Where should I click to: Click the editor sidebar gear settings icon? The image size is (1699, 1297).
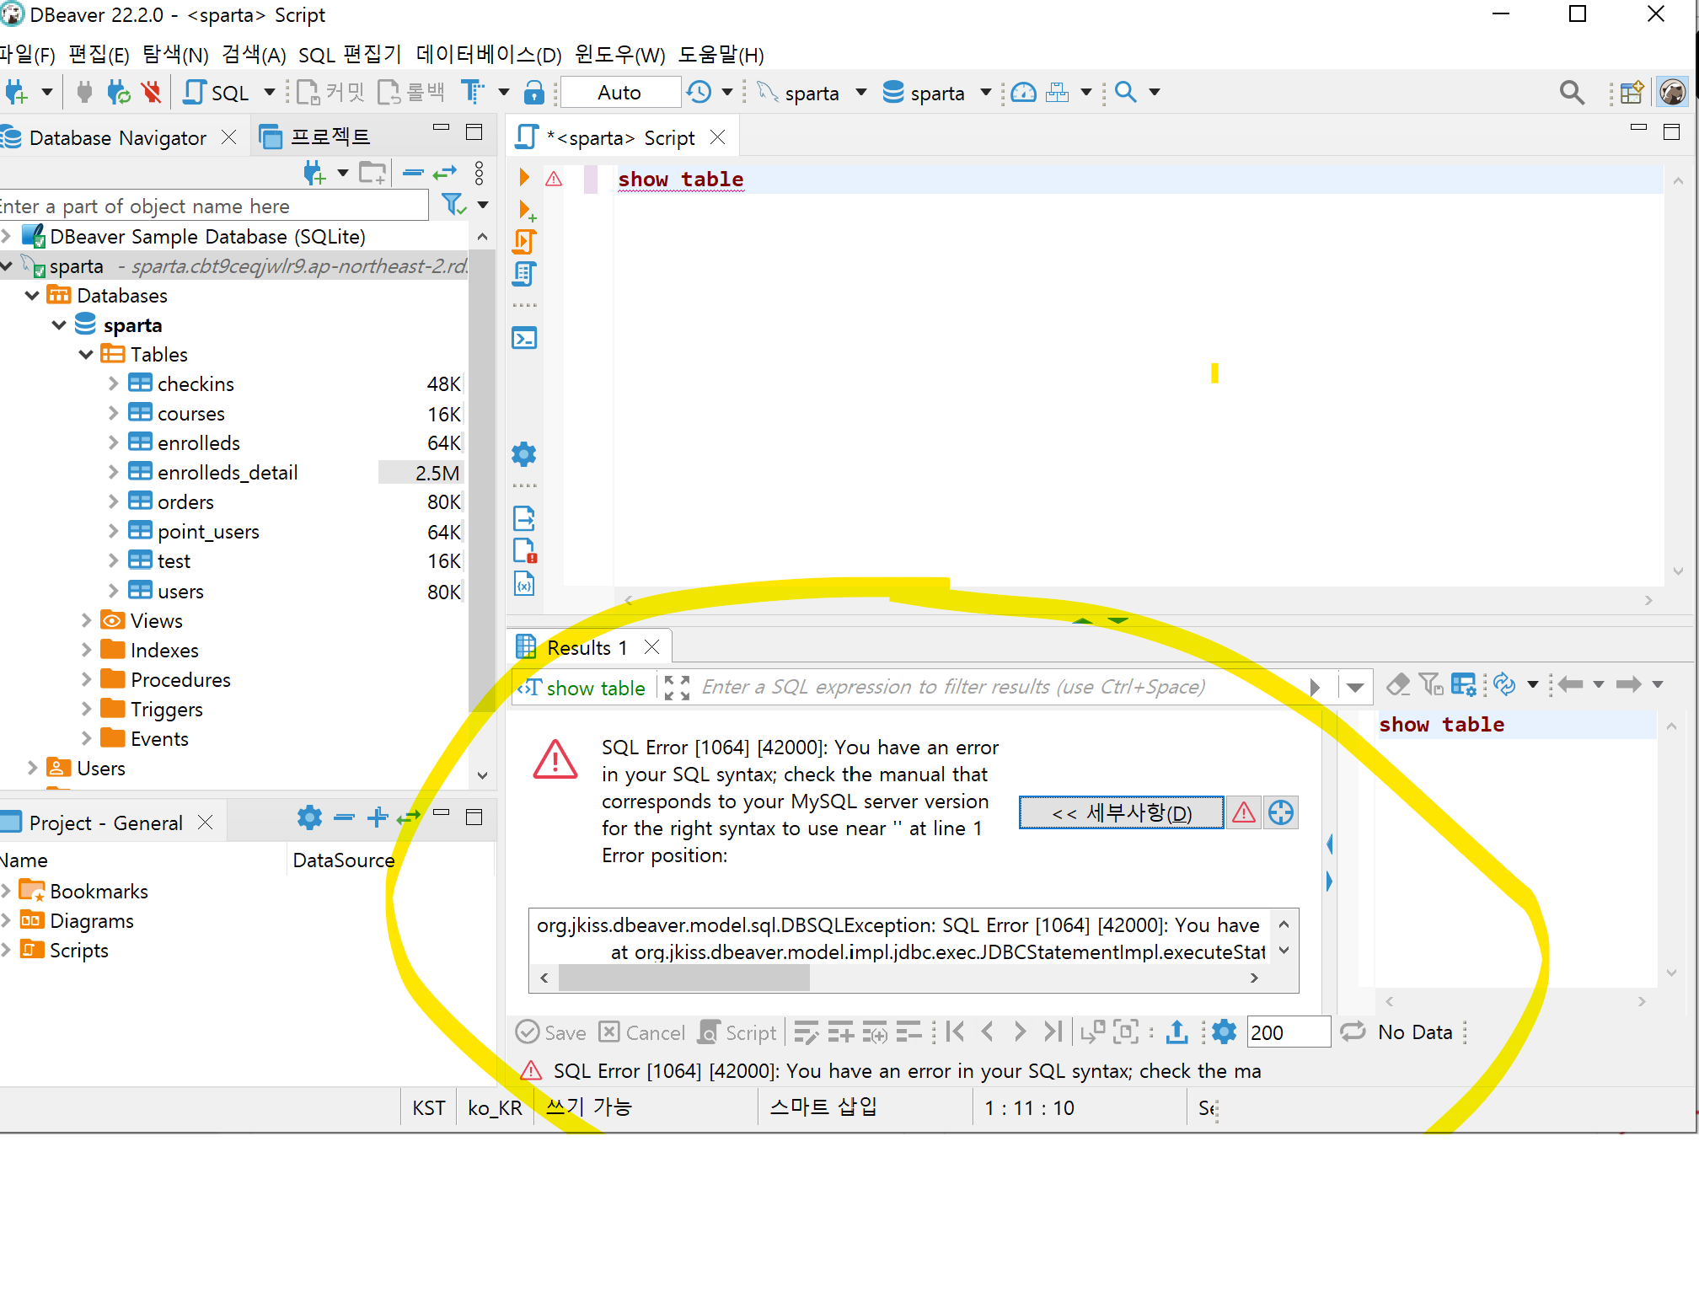point(524,454)
